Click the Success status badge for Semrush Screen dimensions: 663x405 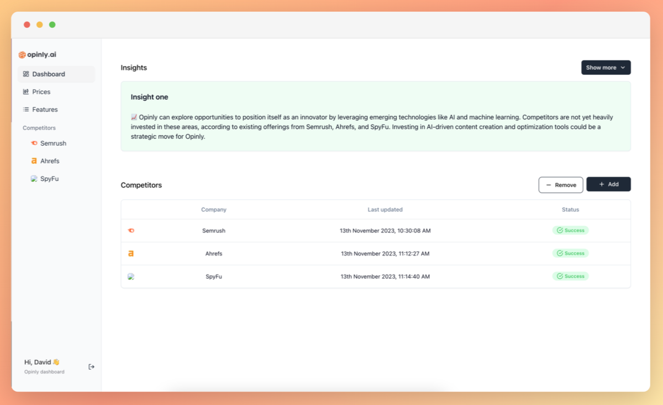coord(570,230)
